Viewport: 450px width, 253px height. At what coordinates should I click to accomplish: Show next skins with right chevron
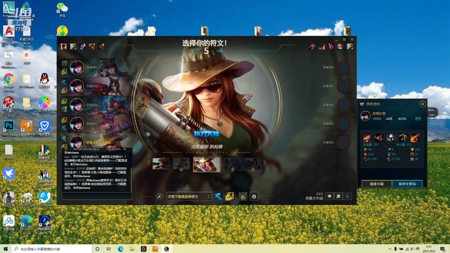tap(265, 163)
